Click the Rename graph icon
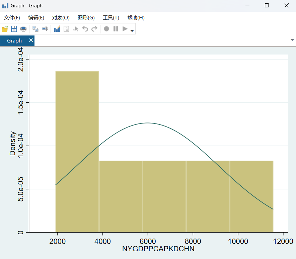The width and height of the screenshot is (296, 259). click(45, 29)
